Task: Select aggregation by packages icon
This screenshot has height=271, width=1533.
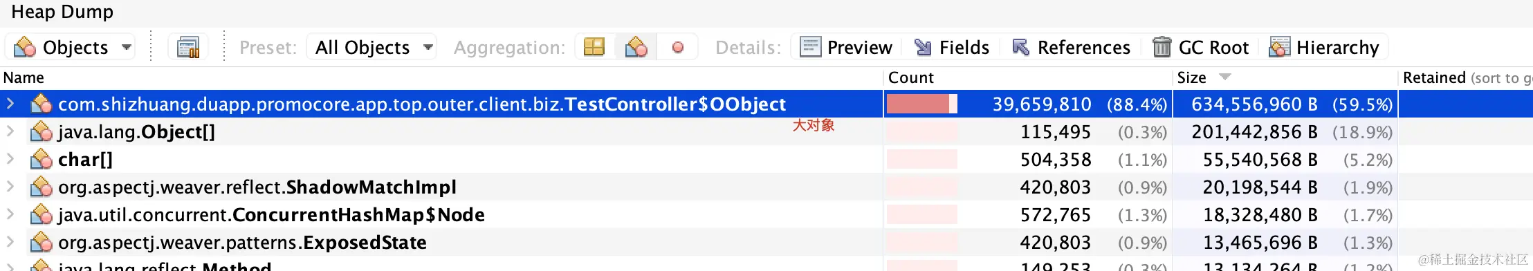Action: pyautogui.click(x=594, y=47)
